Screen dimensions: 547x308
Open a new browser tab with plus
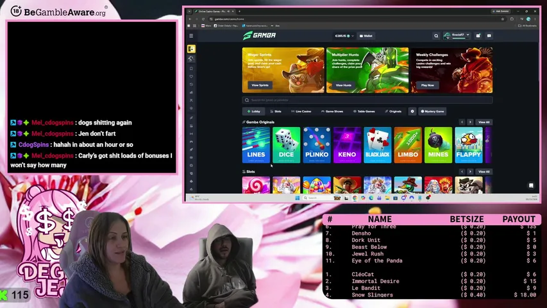[239, 11]
